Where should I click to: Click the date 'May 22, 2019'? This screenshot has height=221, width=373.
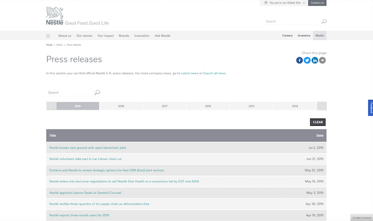(x=314, y=170)
